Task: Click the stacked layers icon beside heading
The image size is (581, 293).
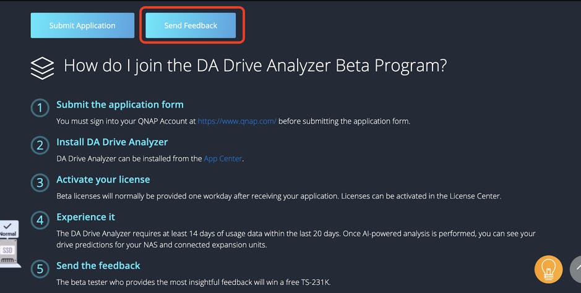Action: click(42, 67)
